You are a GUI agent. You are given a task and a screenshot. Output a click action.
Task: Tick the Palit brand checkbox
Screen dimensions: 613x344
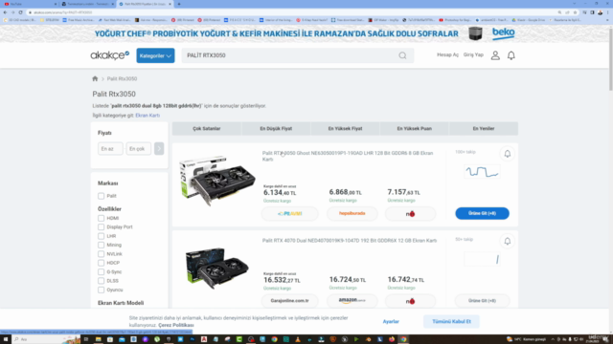point(102,196)
